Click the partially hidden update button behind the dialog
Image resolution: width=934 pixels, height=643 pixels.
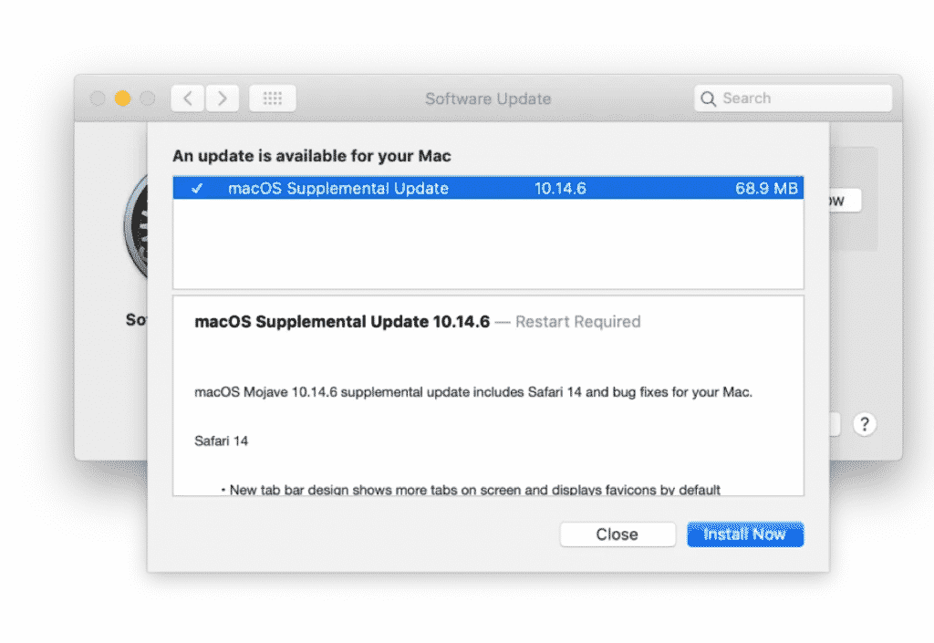click(x=835, y=201)
